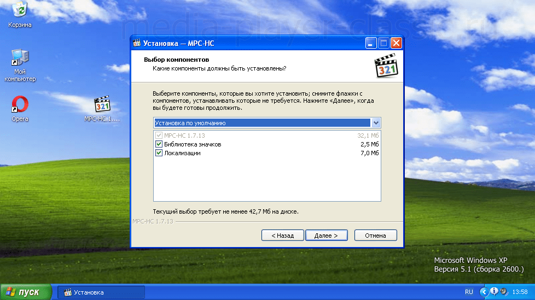535x300 pixels.
Task: Minimize the installer window
Action: point(371,43)
